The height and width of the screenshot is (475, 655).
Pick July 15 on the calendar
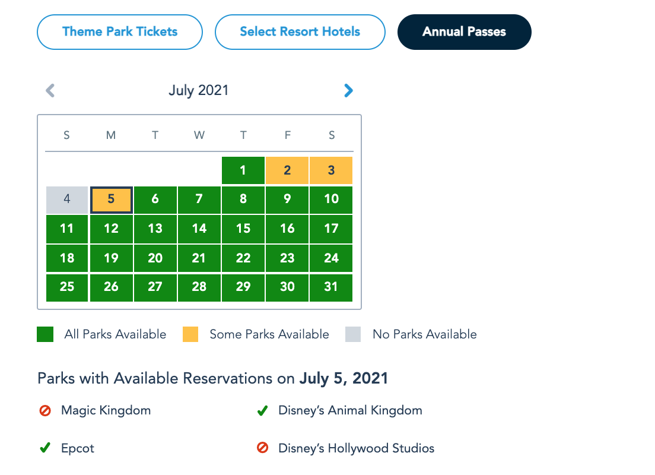[x=243, y=229]
